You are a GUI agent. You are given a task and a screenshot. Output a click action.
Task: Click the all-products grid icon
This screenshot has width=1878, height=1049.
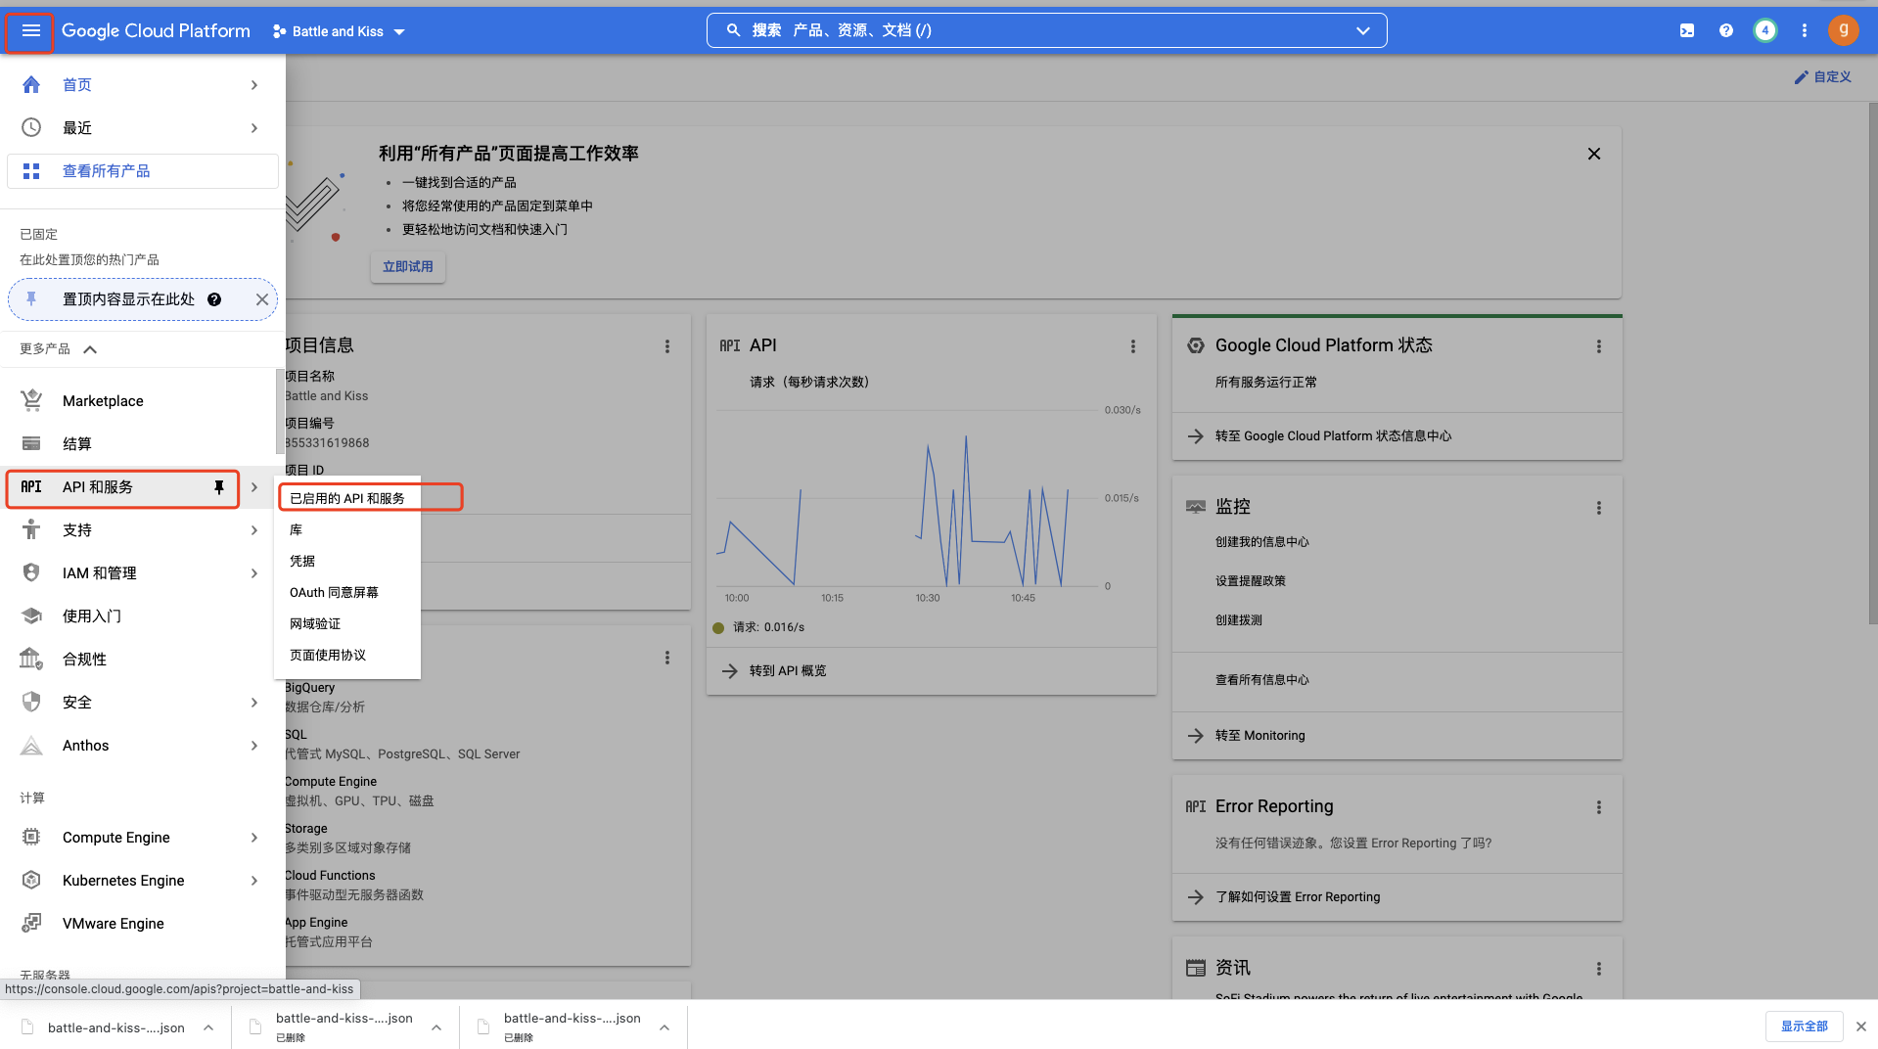(31, 171)
